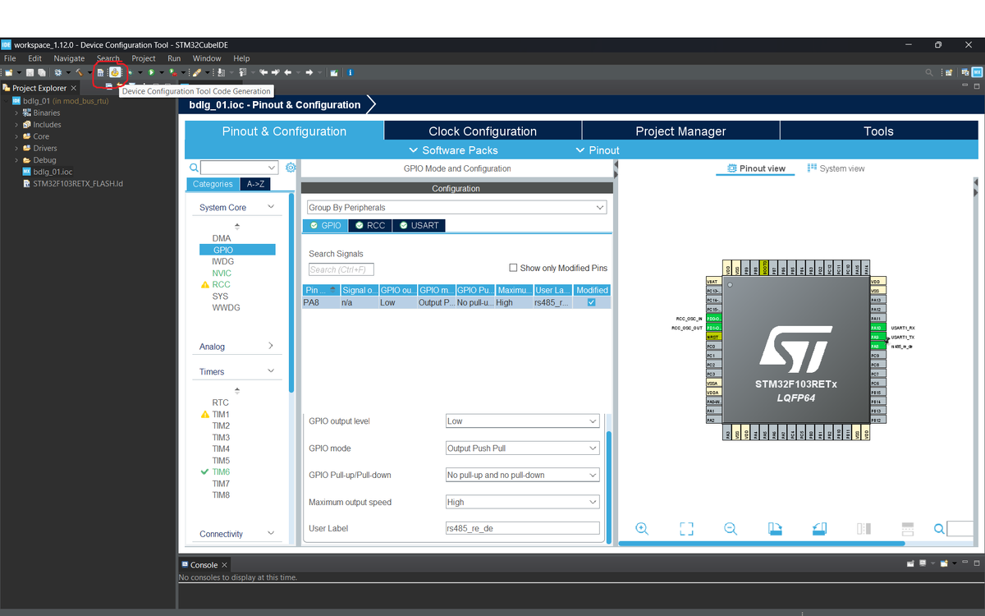The width and height of the screenshot is (985, 616).
Task: Open the File menu
Action: click(x=10, y=58)
